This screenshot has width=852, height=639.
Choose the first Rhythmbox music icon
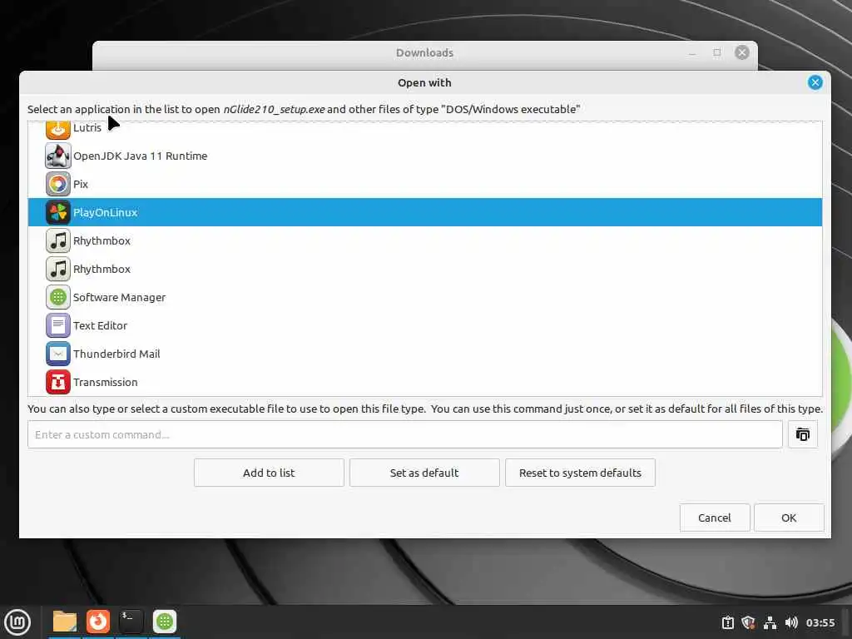57,240
